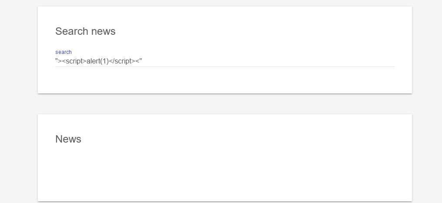Image resolution: width=442 pixels, height=203 pixels.
Task: Place cursor before the leading quote character
Action: (56, 61)
